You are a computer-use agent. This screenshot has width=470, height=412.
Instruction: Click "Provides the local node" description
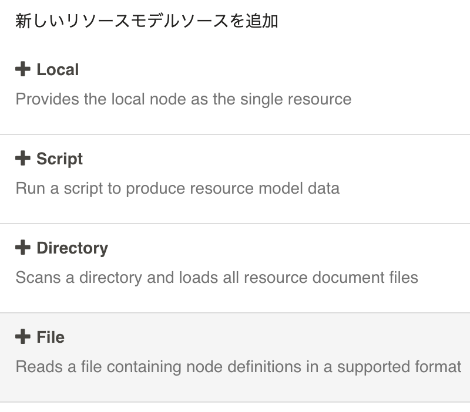(183, 99)
